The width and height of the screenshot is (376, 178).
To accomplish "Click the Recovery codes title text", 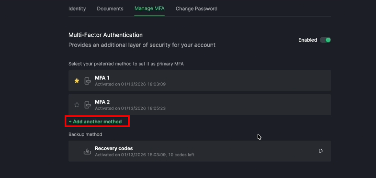I will coord(114,148).
